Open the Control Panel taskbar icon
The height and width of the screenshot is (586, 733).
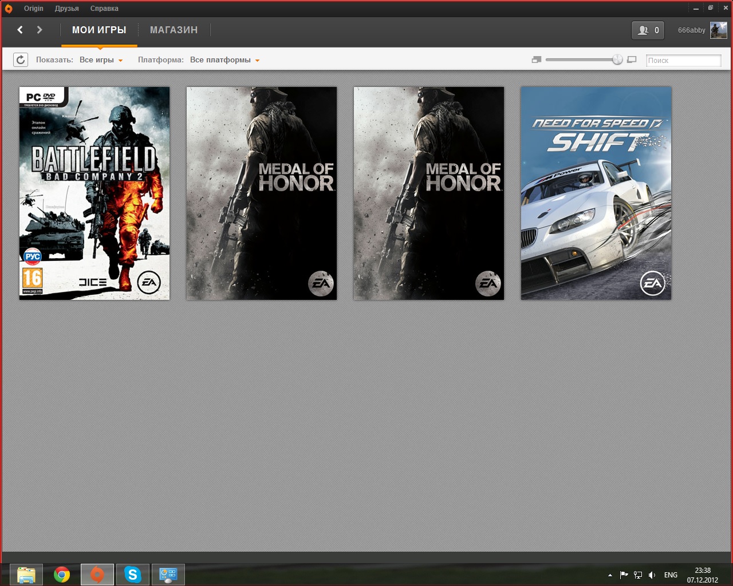click(168, 575)
